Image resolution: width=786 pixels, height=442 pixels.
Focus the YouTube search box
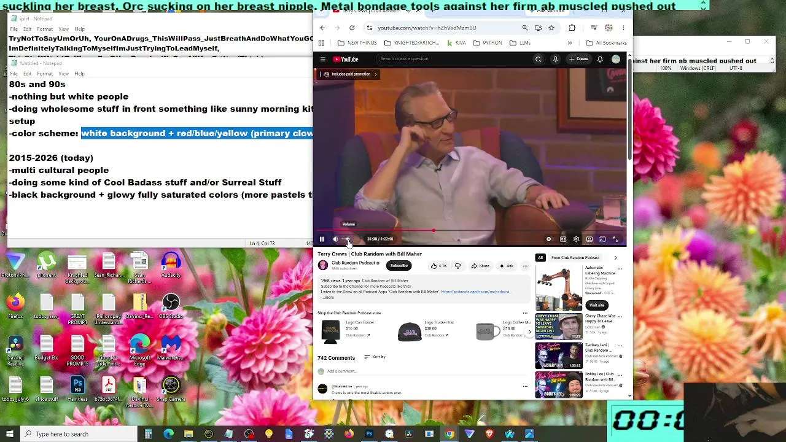click(454, 59)
